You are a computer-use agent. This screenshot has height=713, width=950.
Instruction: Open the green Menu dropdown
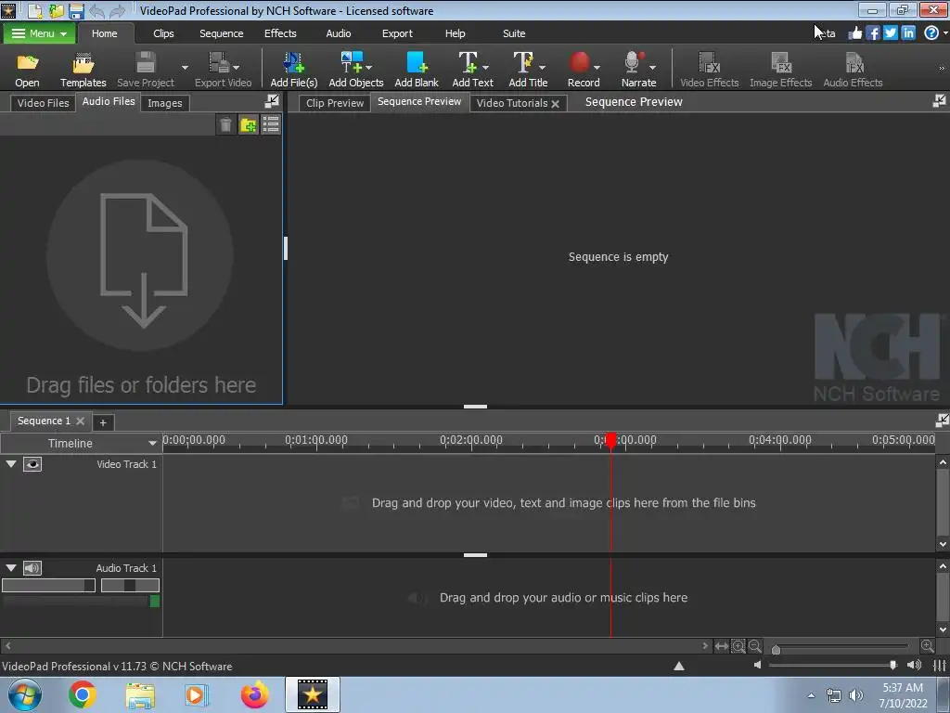pyautogui.click(x=39, y=33)
